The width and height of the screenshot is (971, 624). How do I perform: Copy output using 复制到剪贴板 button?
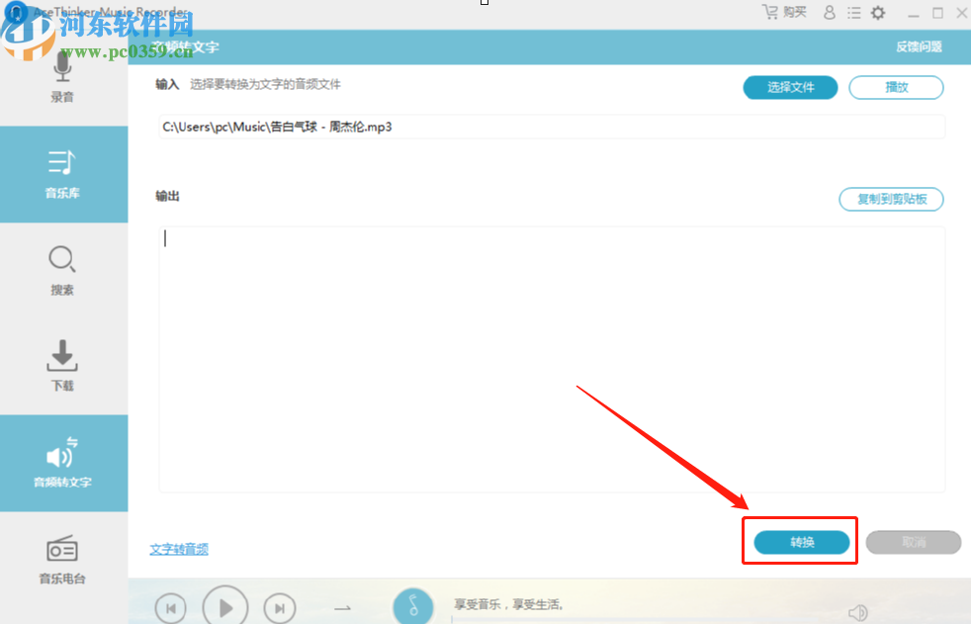coord(891,199)
